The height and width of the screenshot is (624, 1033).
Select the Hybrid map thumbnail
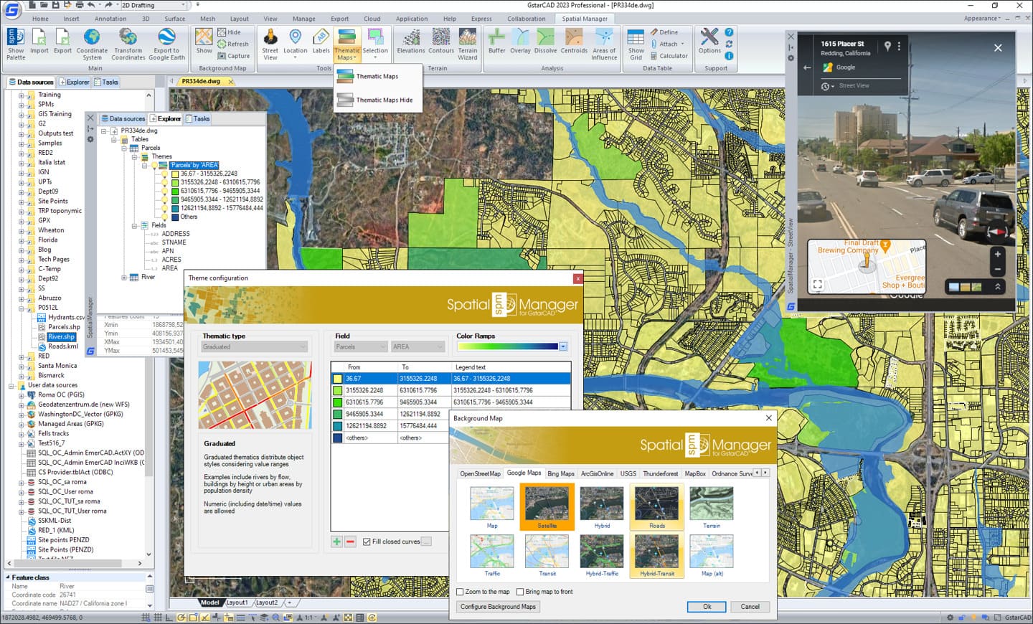602,507
